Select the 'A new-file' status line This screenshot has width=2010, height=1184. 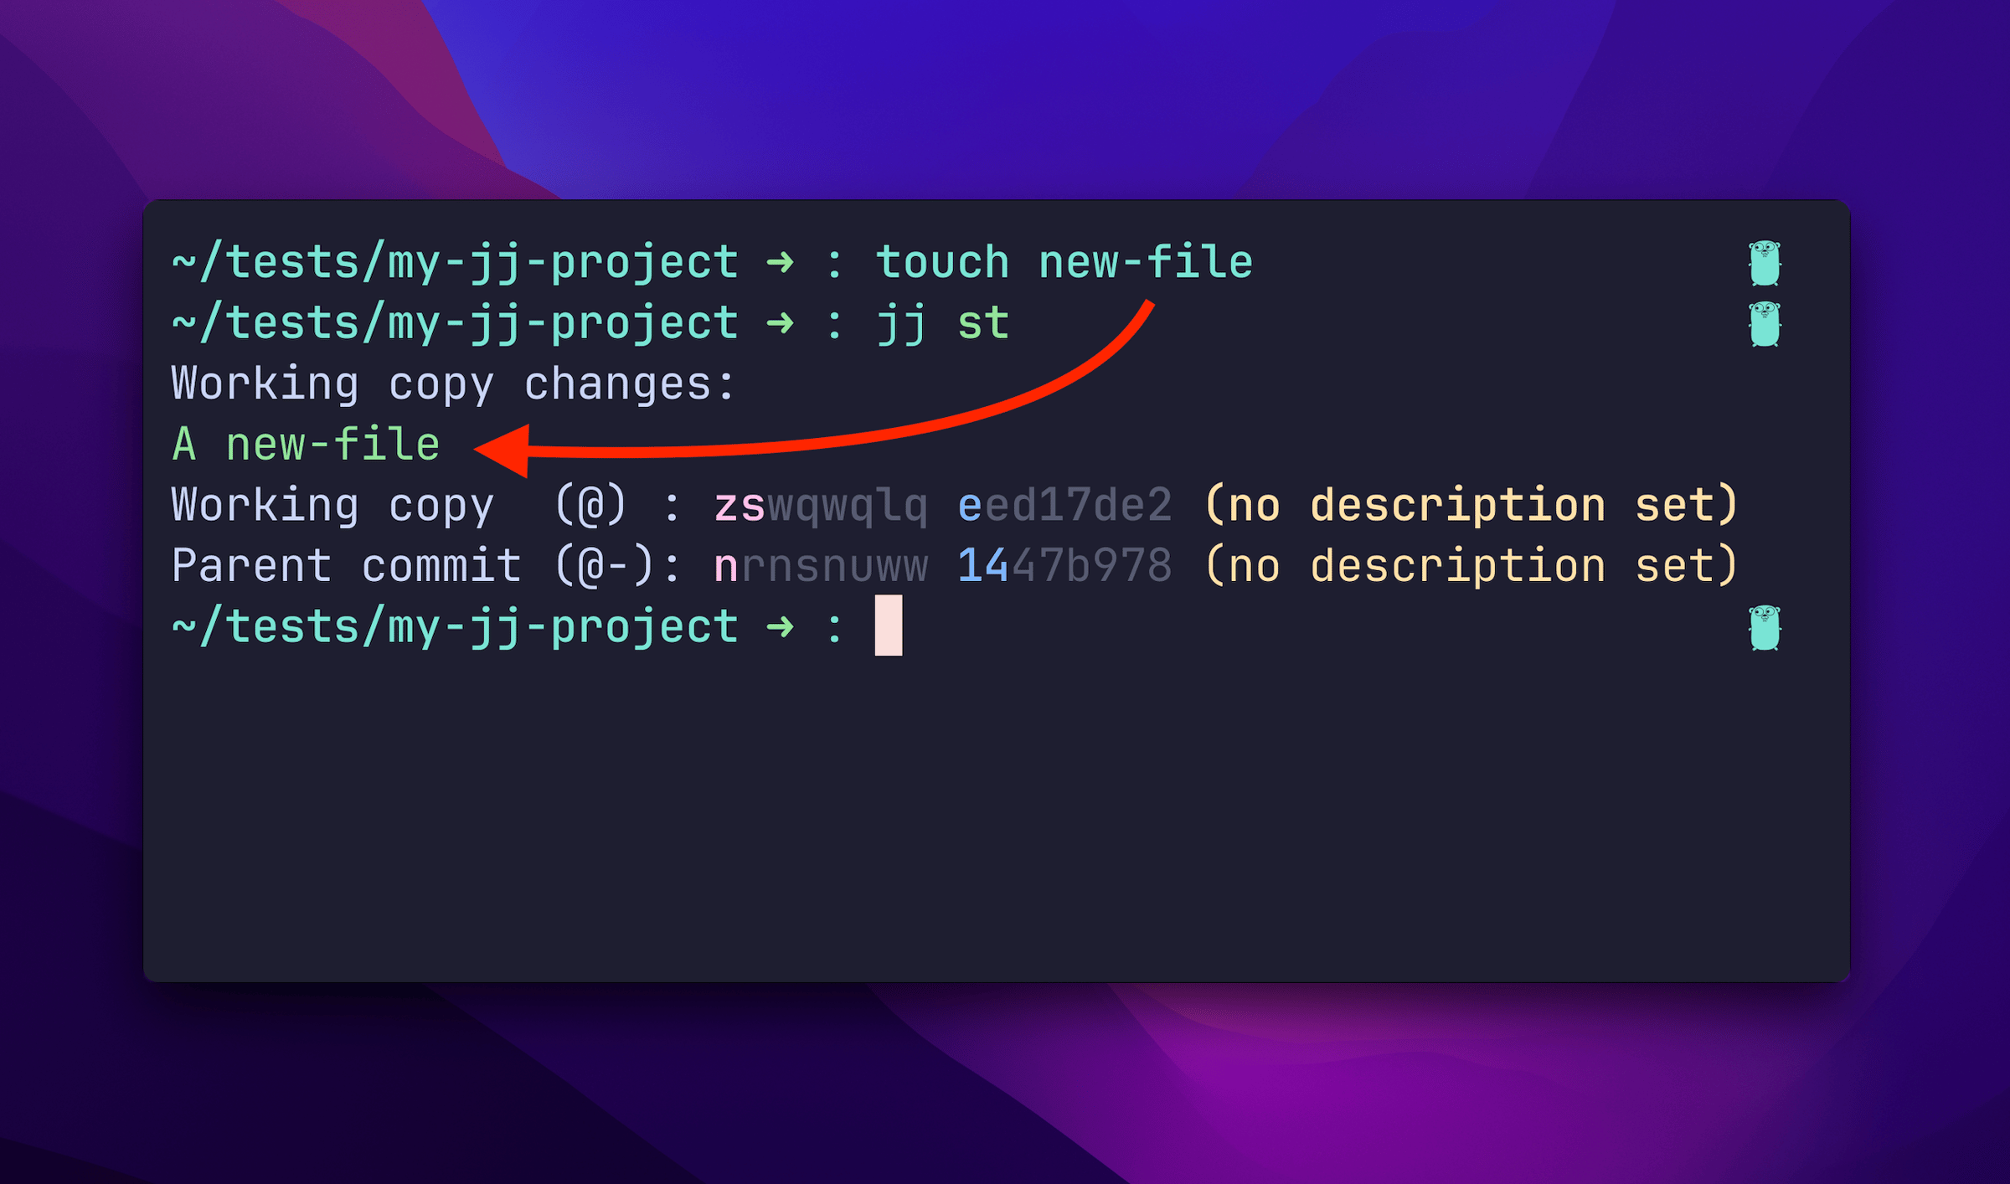(306, 445)
